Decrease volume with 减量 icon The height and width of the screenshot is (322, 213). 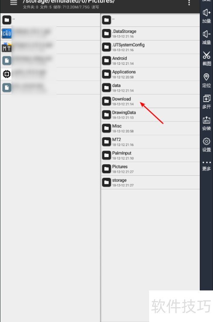click(207, 38)
